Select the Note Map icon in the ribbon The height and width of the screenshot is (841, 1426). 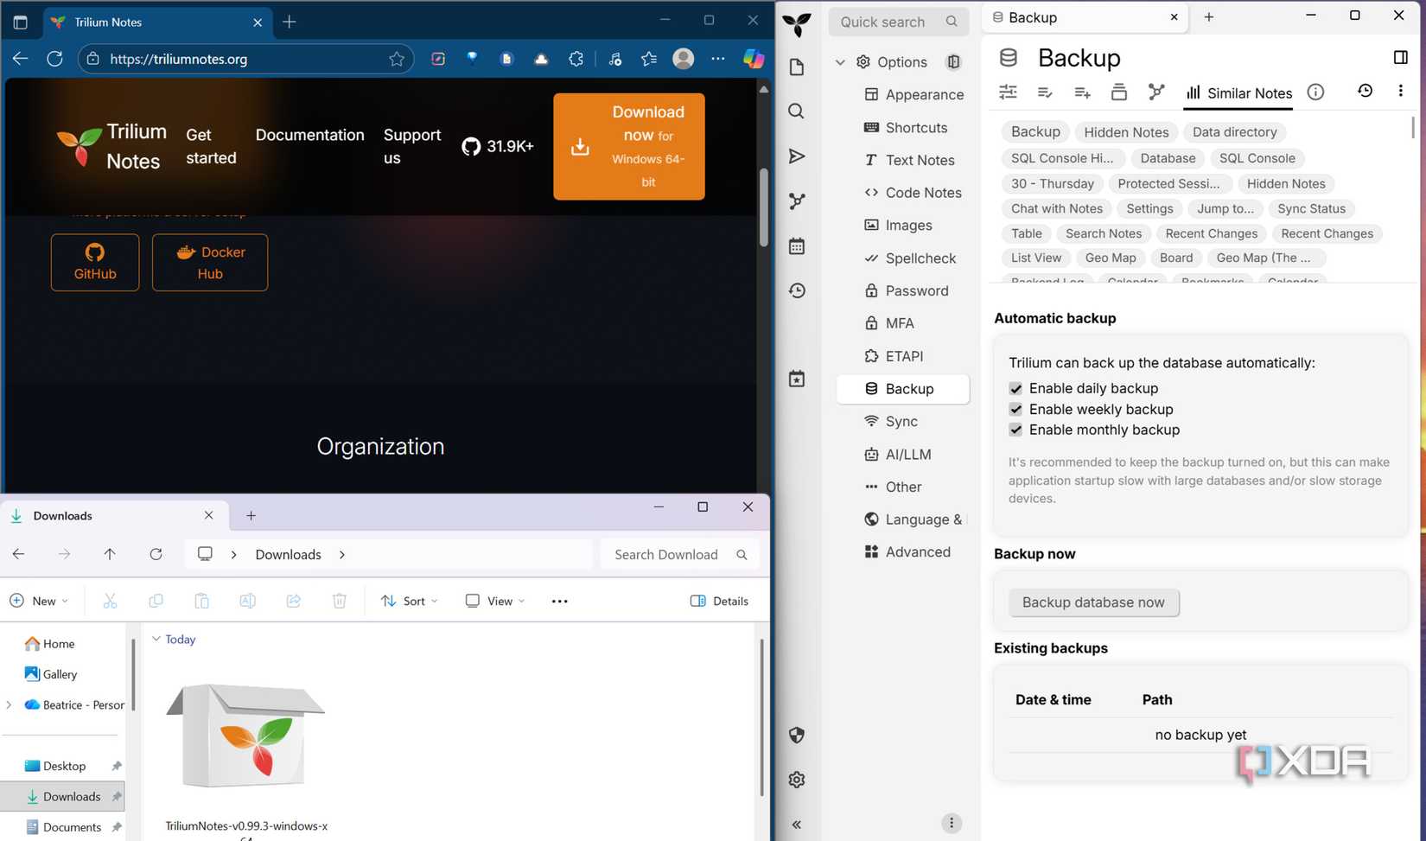(1157, 91)
